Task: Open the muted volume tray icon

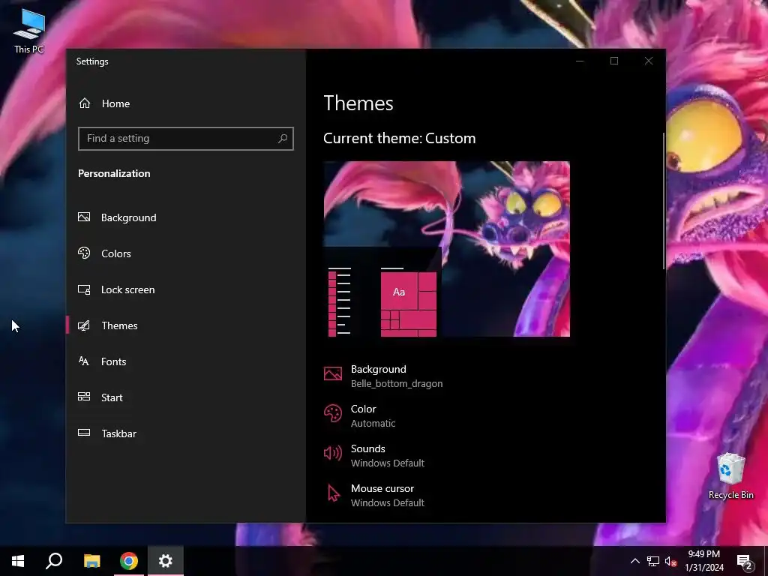Action: 671,561
